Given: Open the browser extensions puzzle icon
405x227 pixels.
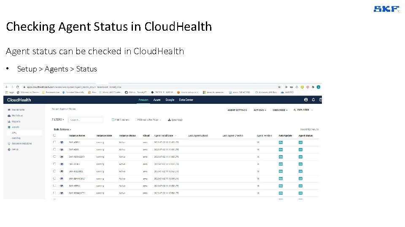Looking at the screenshot, I should pos(313,87).
